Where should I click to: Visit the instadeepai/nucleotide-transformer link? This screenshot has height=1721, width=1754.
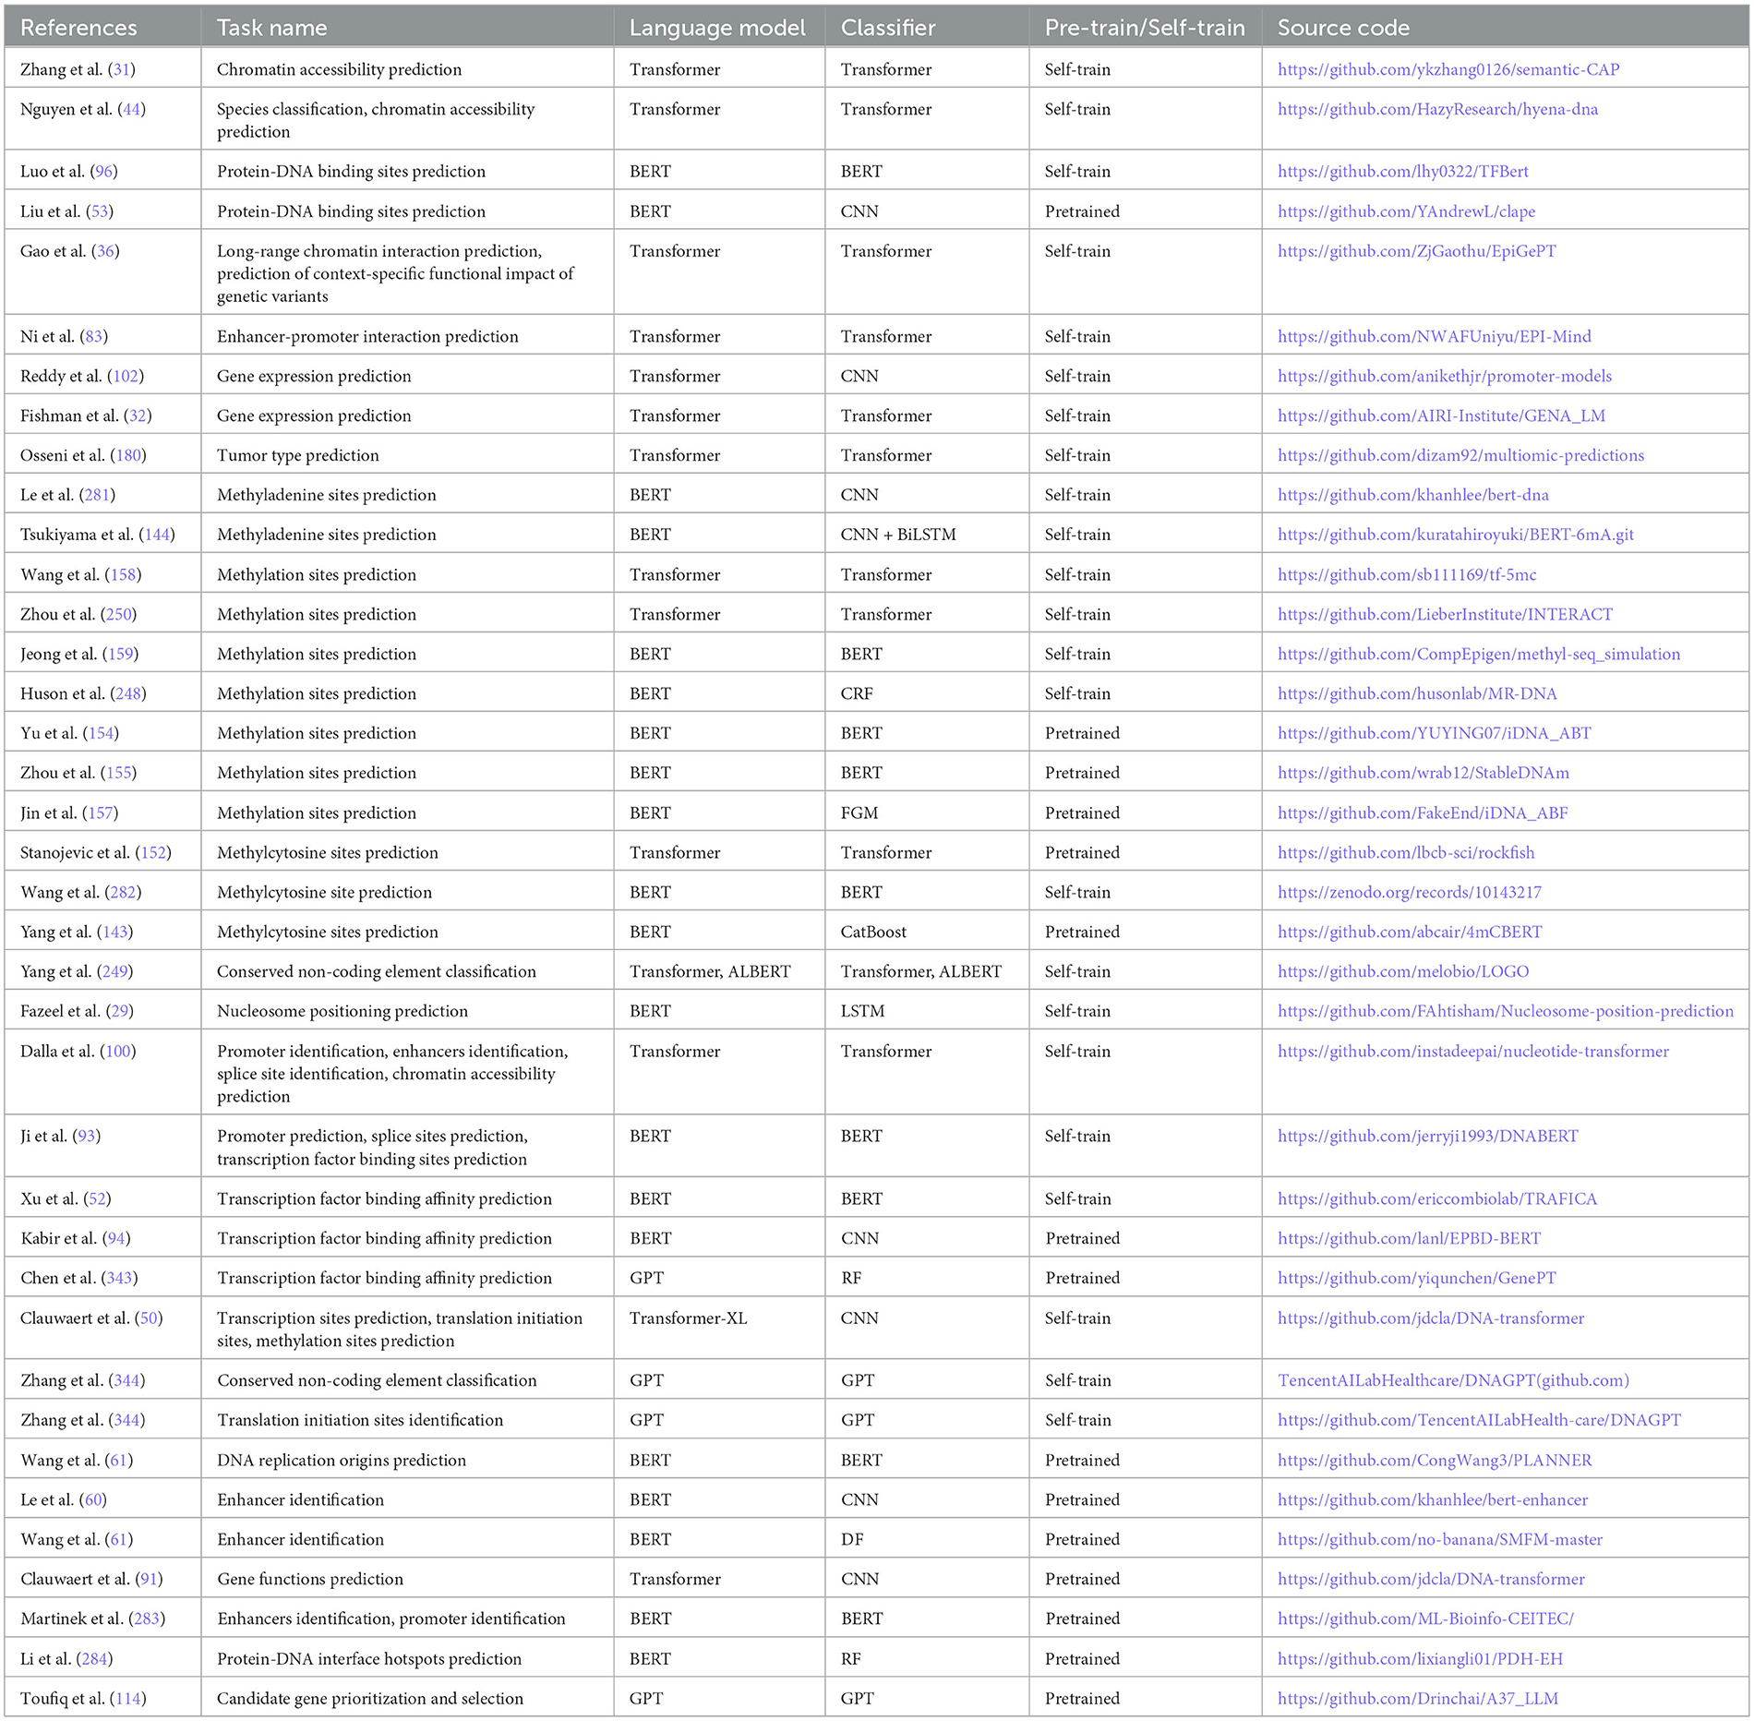coord(1473,1051)
